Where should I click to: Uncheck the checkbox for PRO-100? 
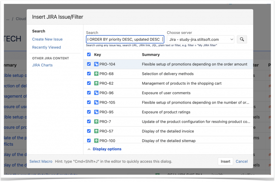coord(89,141)
